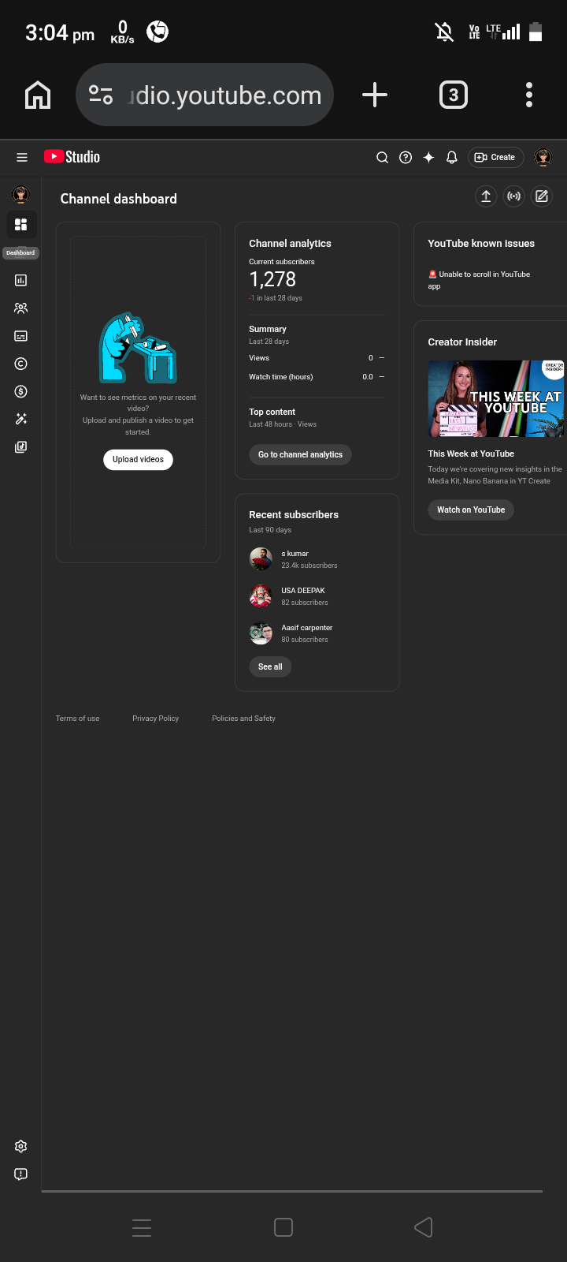
Task: Click Go to channel analytics
Action: [x=300, y=454]
